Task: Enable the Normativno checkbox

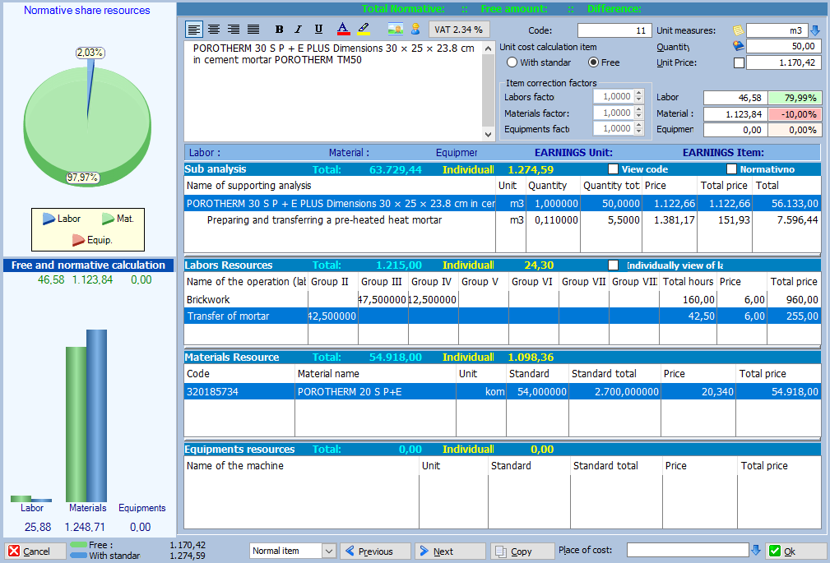Action: 731,169
